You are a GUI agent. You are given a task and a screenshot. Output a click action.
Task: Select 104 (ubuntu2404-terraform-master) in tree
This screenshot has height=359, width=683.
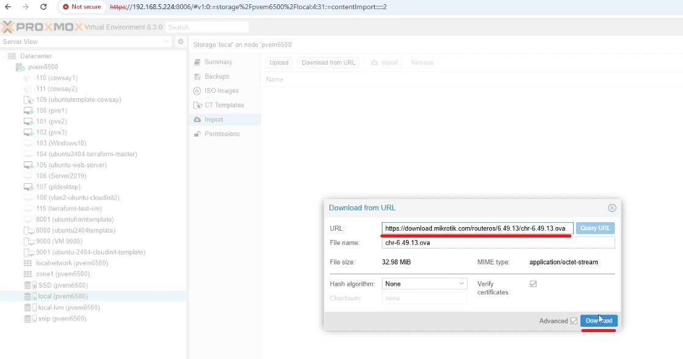click(x=87, y=154)
